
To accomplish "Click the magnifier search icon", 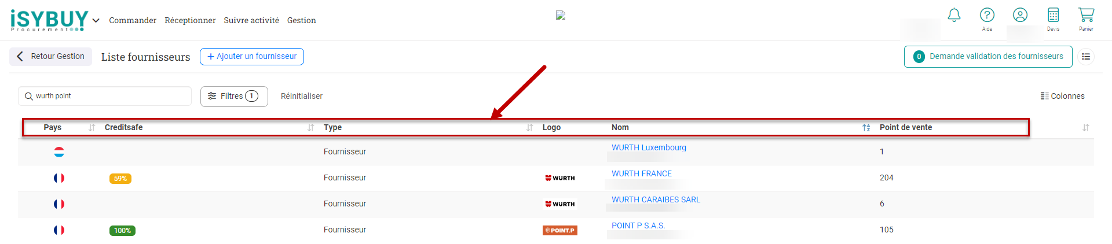I will pos(28,96).
